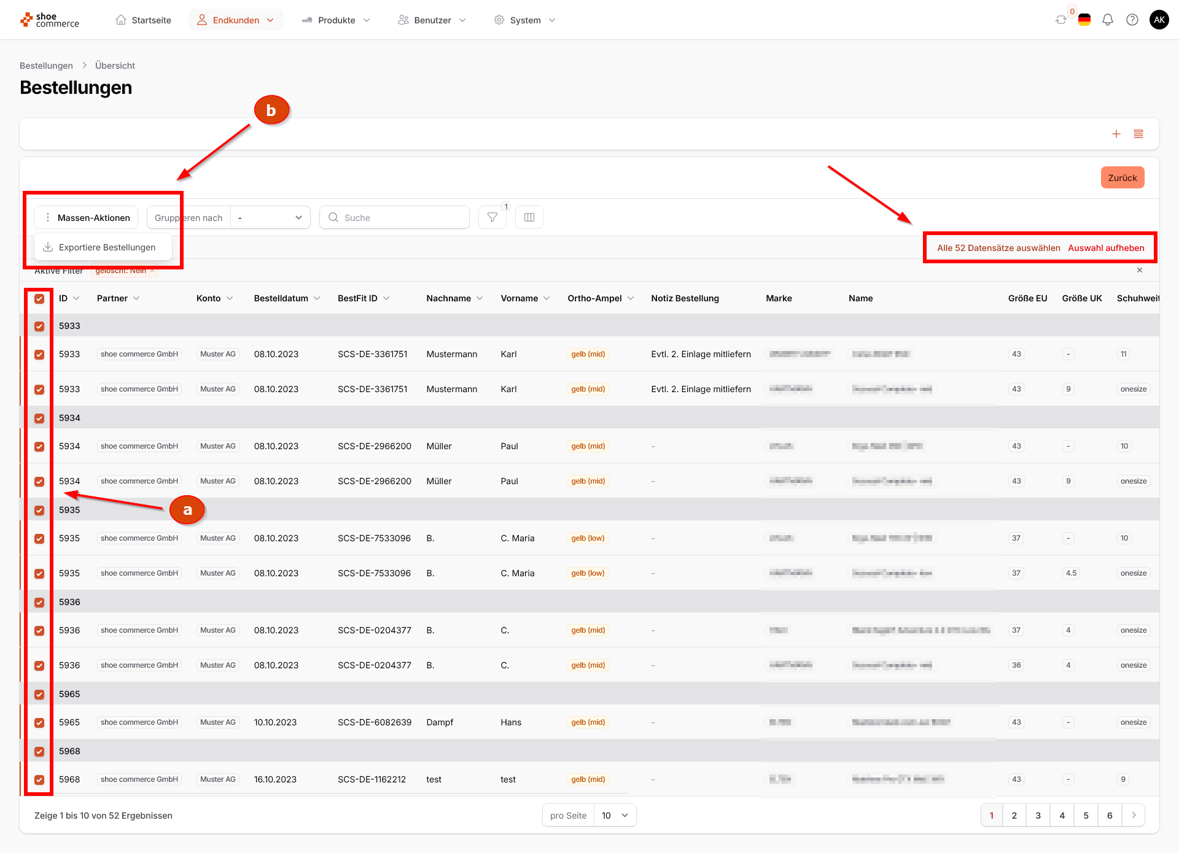Open the column visibility icon

(x=529, y=217)
